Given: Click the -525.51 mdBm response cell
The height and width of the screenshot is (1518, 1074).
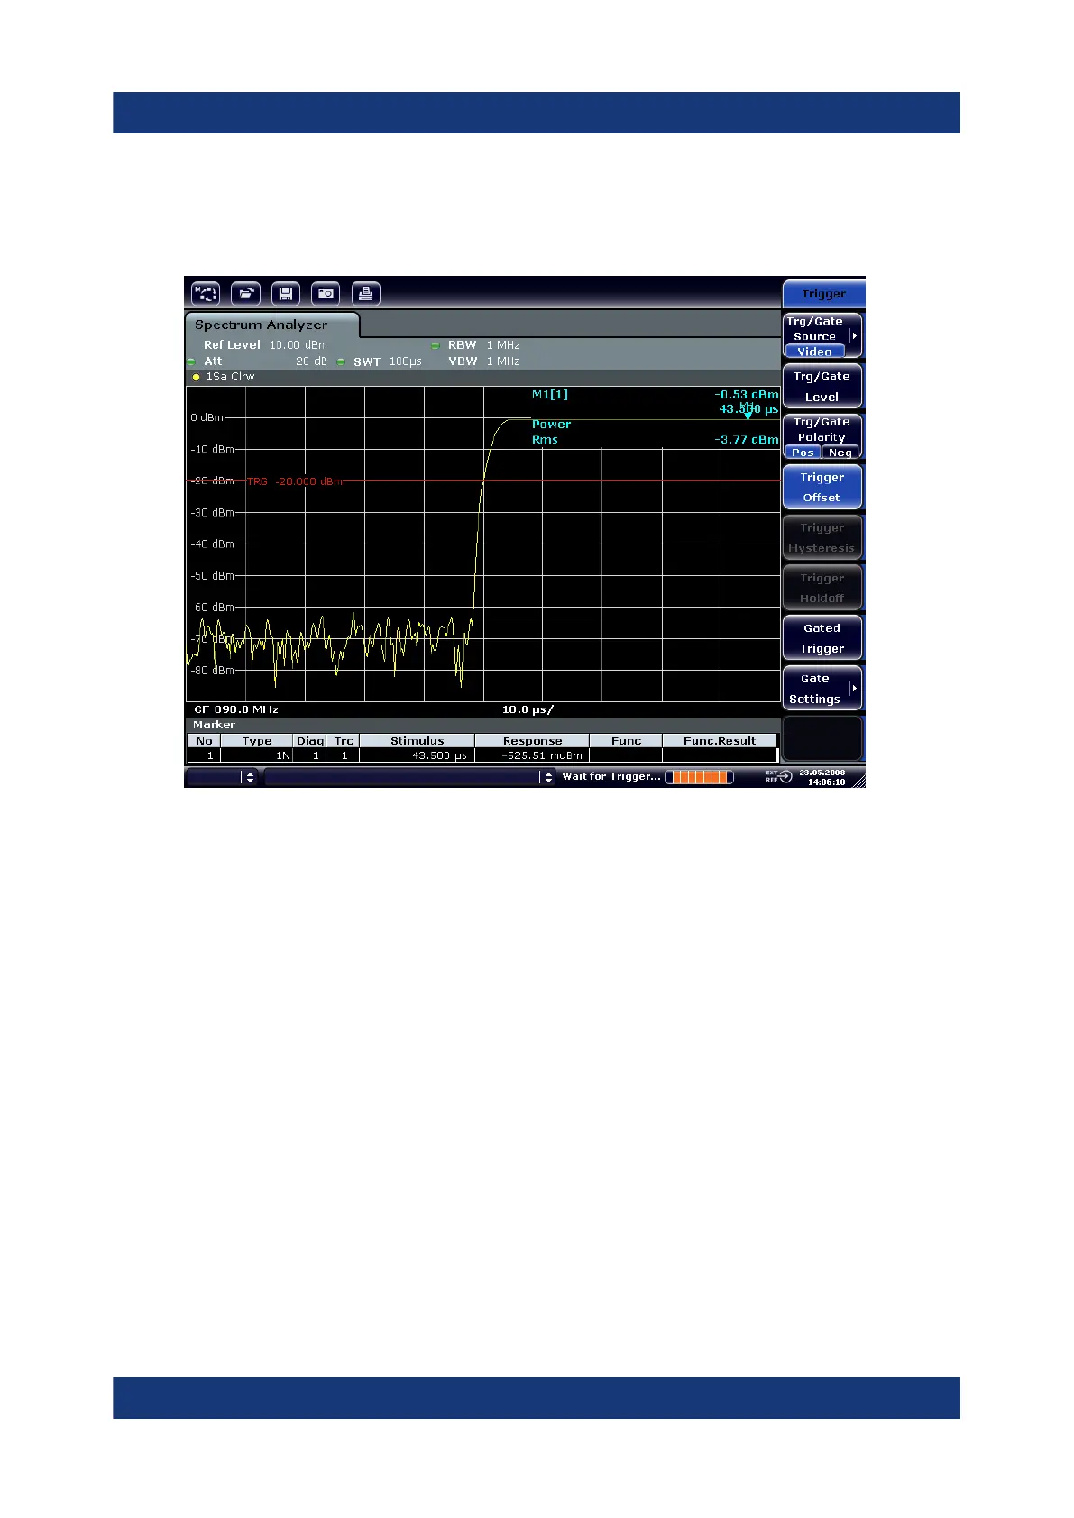Looking at the screenshot, I should point(532,755).
